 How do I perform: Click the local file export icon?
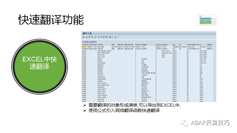tap(104, 37)
